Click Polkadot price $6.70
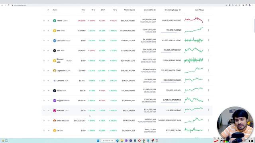The height and width of the screenshot is (143, 255). coord(83,110)
